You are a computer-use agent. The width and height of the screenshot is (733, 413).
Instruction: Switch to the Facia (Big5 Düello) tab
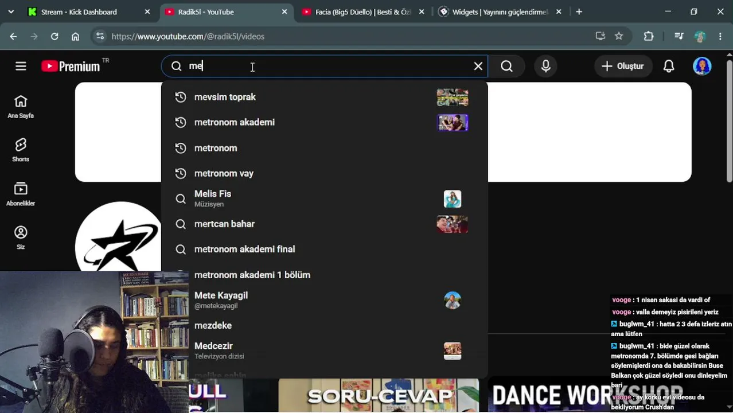[x=362, y=11]
